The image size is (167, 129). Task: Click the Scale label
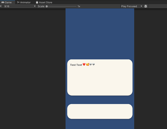(41, 6)
